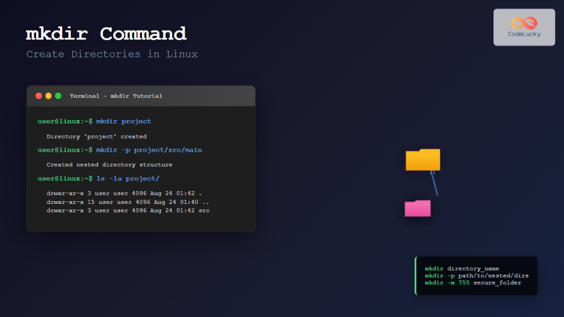Image resolution: width=564 pixels, height=317 pixels.
Task: Click the 'src' entry in listing output
Action: coord(204,210)
